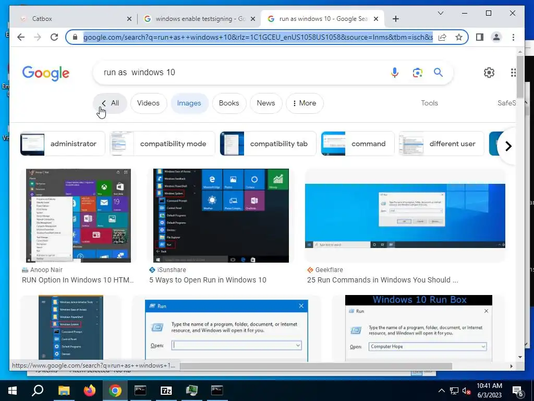Open iSunshare start menu thumbnail

[x=221, y=216]
